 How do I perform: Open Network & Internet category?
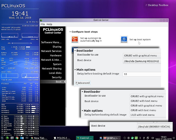(x=51, y=60)
